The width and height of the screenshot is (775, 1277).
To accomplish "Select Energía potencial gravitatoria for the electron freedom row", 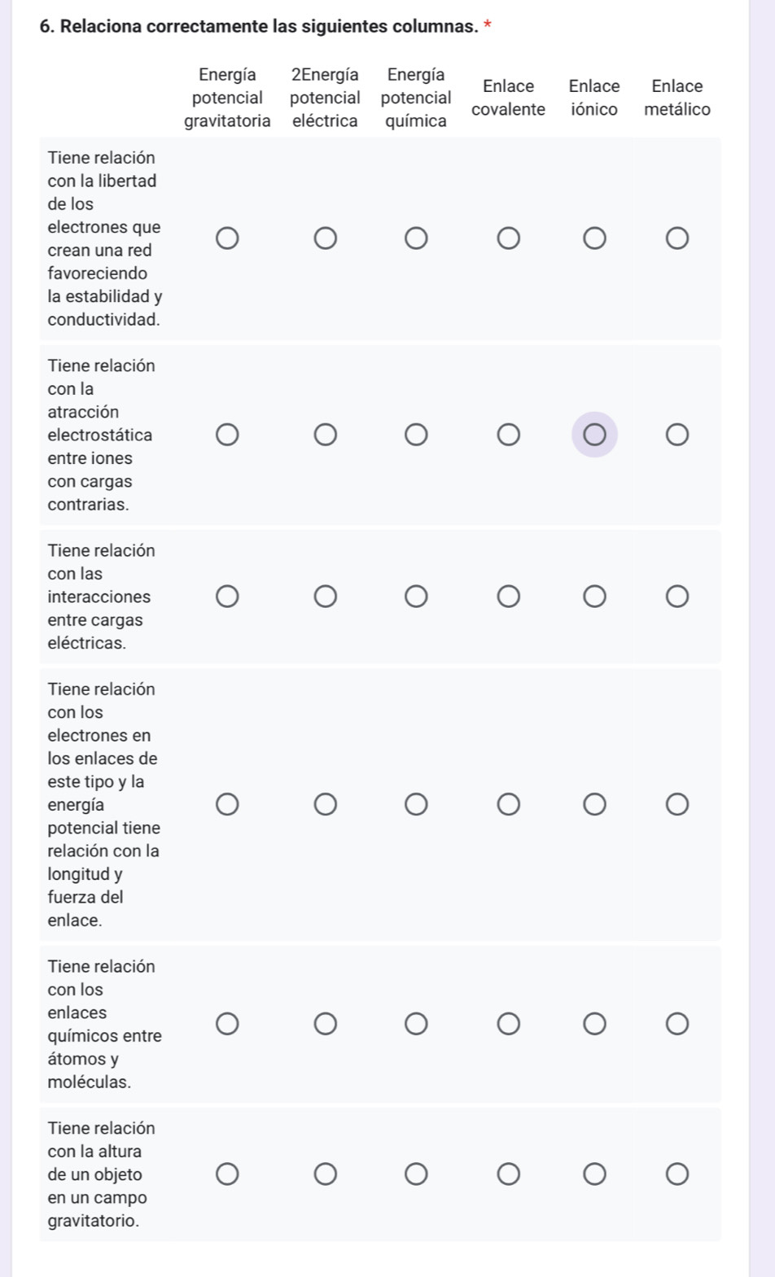I will (227, 238).
